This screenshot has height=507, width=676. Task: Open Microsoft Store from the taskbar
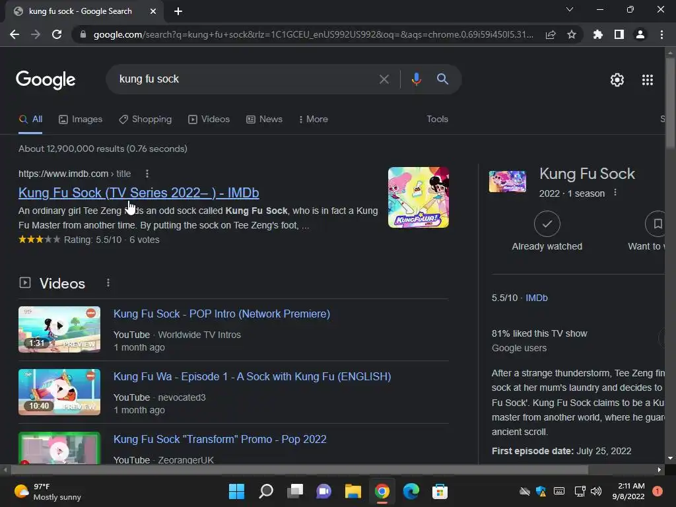point(440,491)
